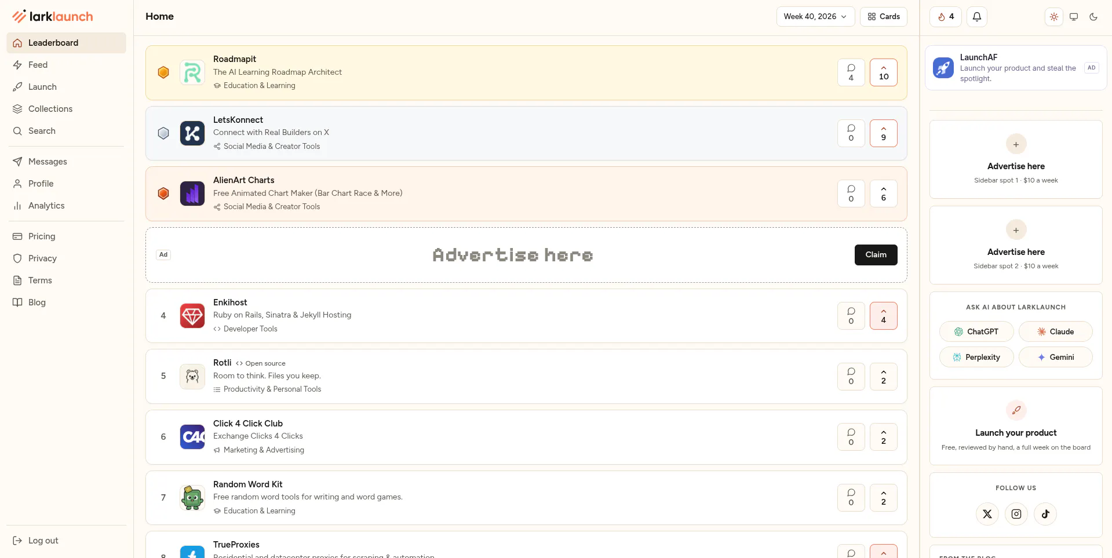Open Analytics in sidebar
The height and width of the screenshot is (558, 1112).
click(x=66, y=206)
